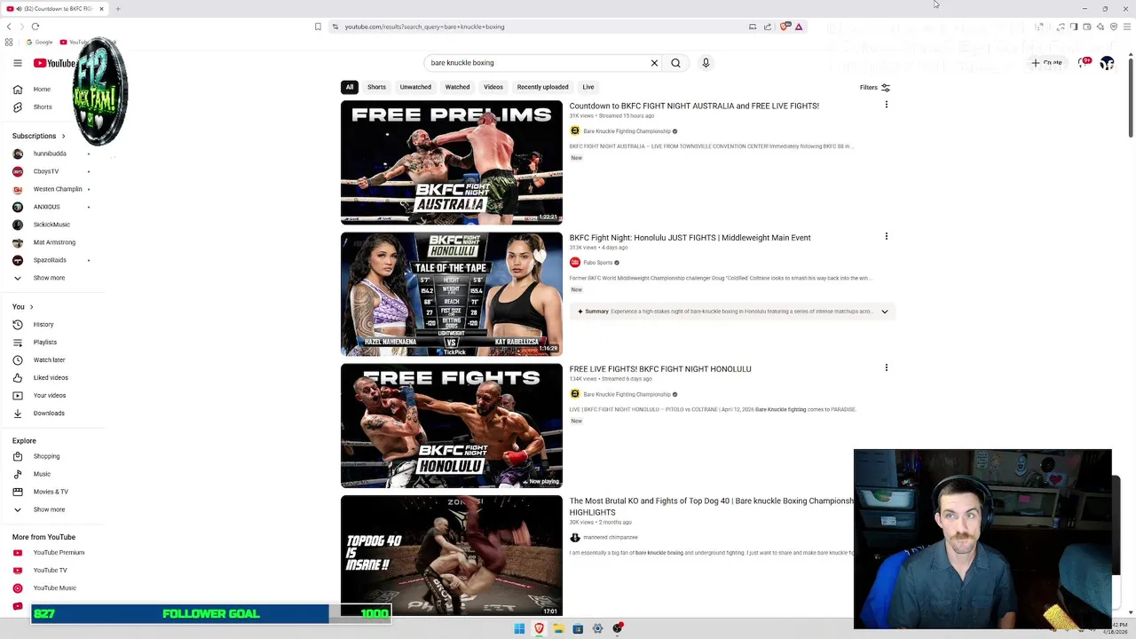Click the History clock icon

(18, 325)
